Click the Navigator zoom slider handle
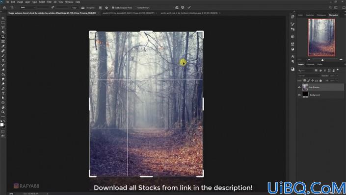The width and height of the screenshot is (346, 195). [322, 60]
